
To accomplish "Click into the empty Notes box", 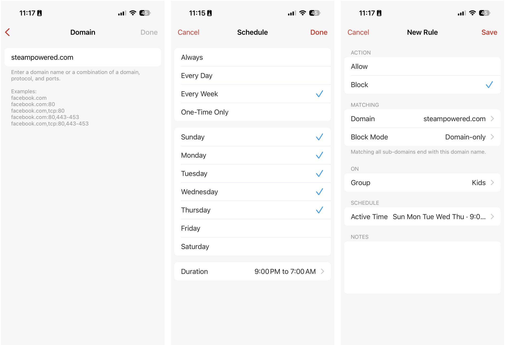I will pos(422,268).
